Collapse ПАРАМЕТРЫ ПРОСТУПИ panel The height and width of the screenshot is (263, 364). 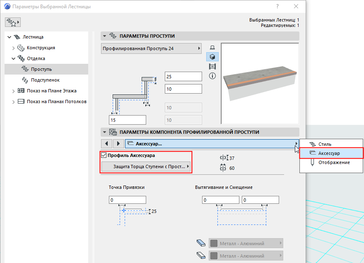(104, 36)
